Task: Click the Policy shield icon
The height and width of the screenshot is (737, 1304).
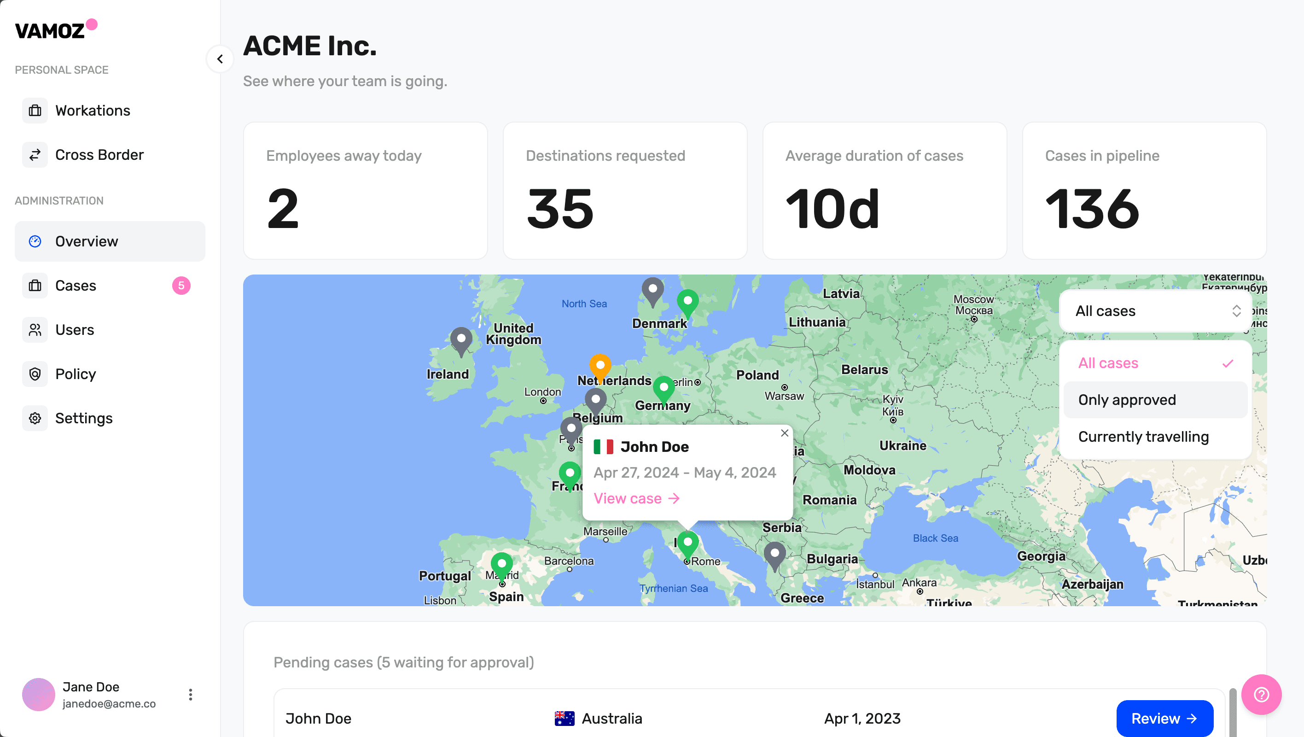Action: point(35,374)
